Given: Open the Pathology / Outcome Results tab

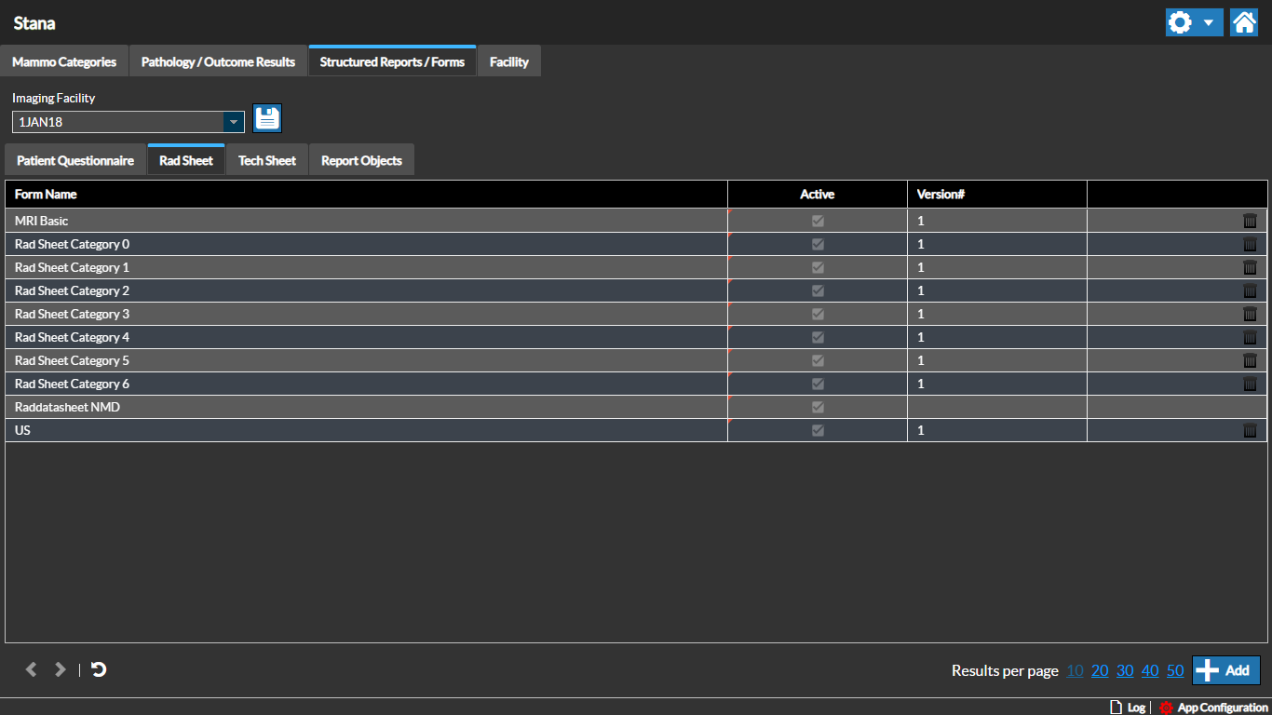Looking at the screenshot, I should (x=218, y=62).
